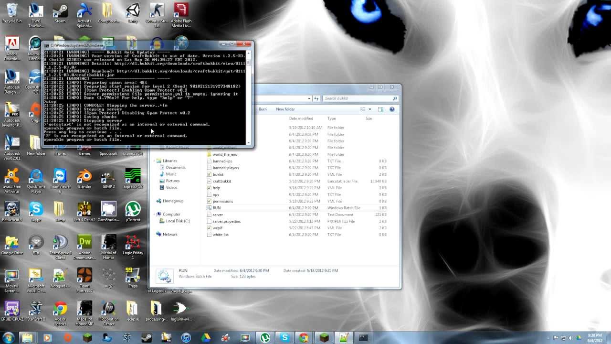Open Google Chrome from the taskbar
The height and width of the screenshot is (344, 611).
click(304, 338)
